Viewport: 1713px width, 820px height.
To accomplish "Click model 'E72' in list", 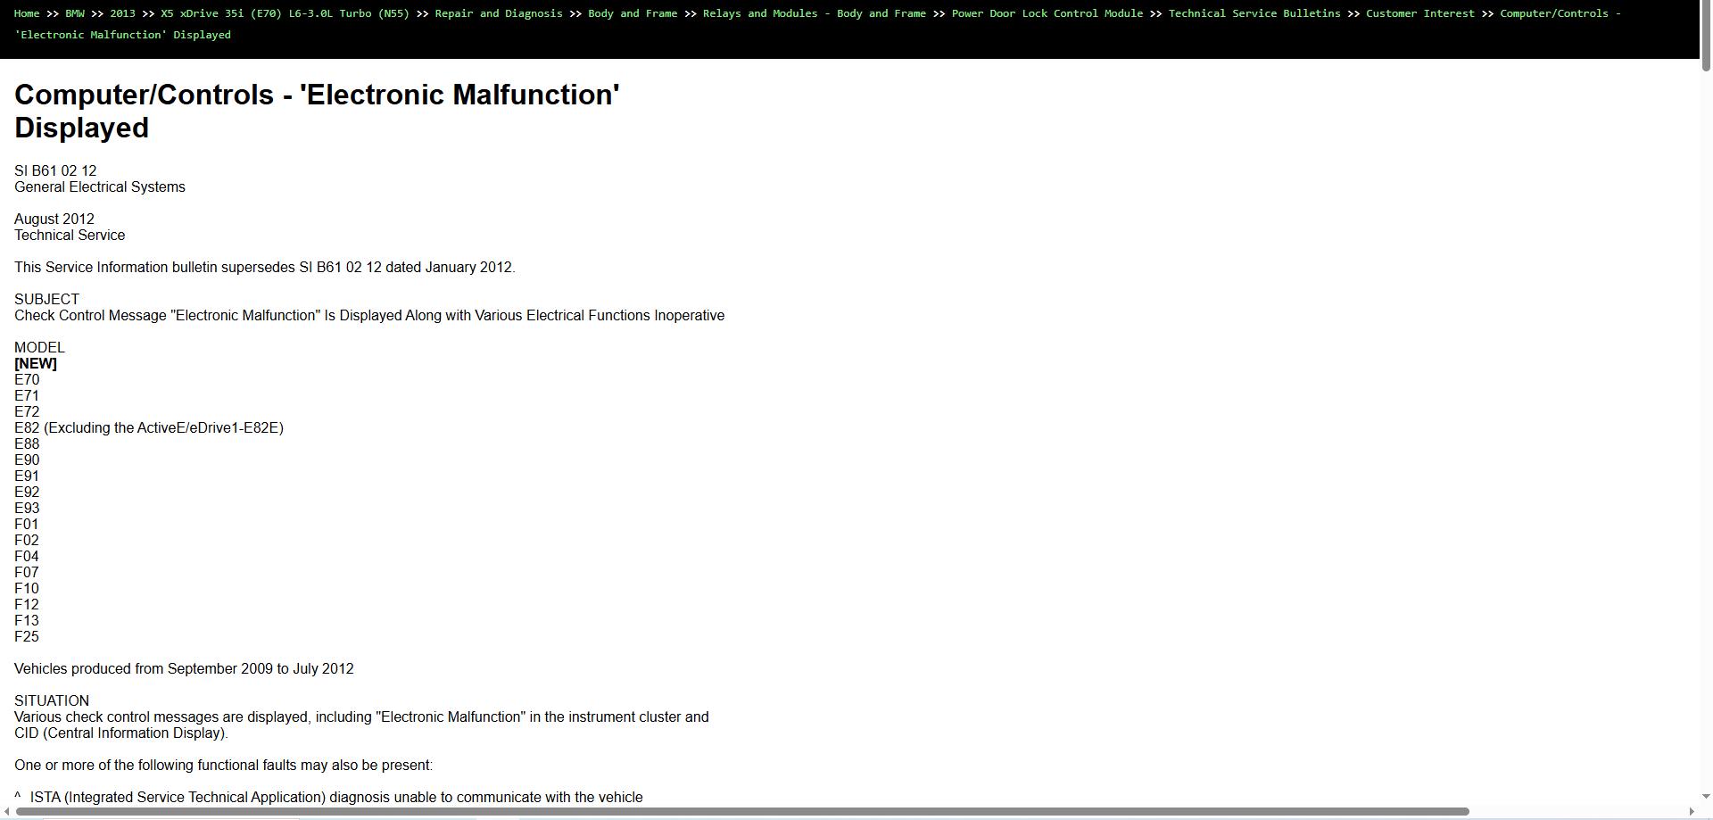I will tap(27, 411).
